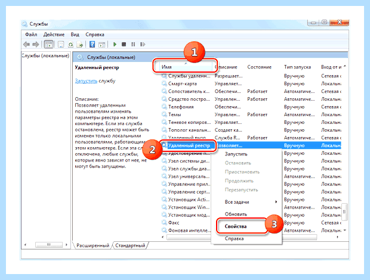Sort by the Вход от имени column header
370x280 pixels.
[331, 67]
